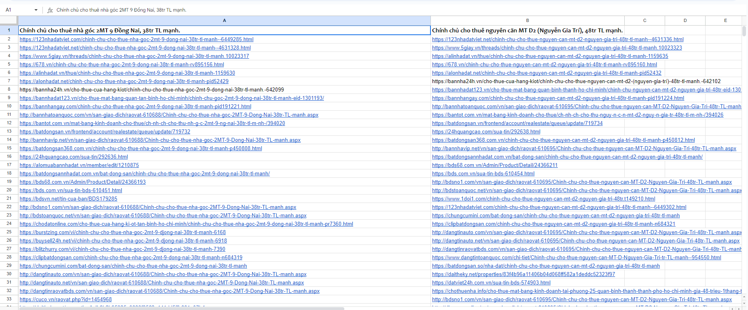
Task: Open alonhadat.net link ending pid52429
Action: pos(124,81)
